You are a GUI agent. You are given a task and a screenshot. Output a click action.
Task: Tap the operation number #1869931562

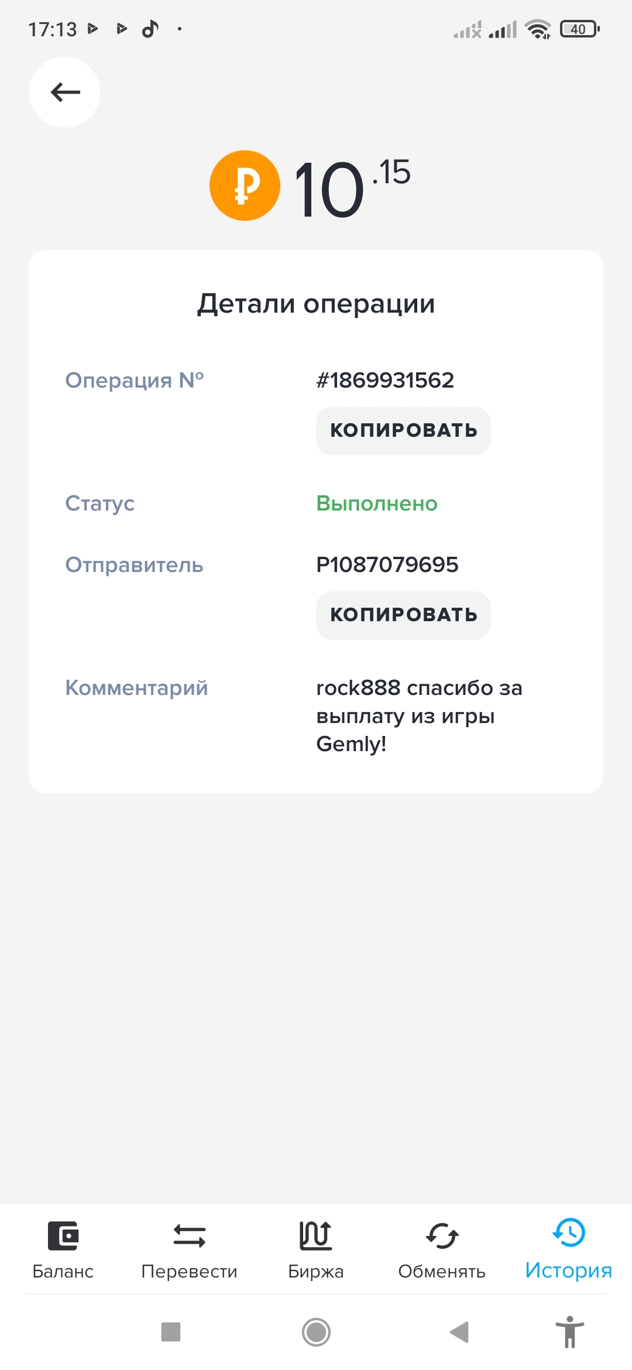[x=385, y=381]
